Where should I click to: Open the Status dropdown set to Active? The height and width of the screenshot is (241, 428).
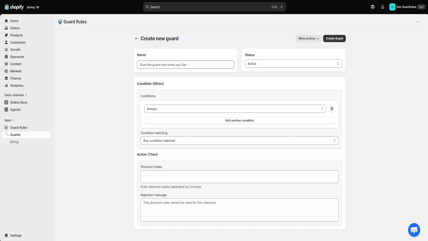point(293,64)
